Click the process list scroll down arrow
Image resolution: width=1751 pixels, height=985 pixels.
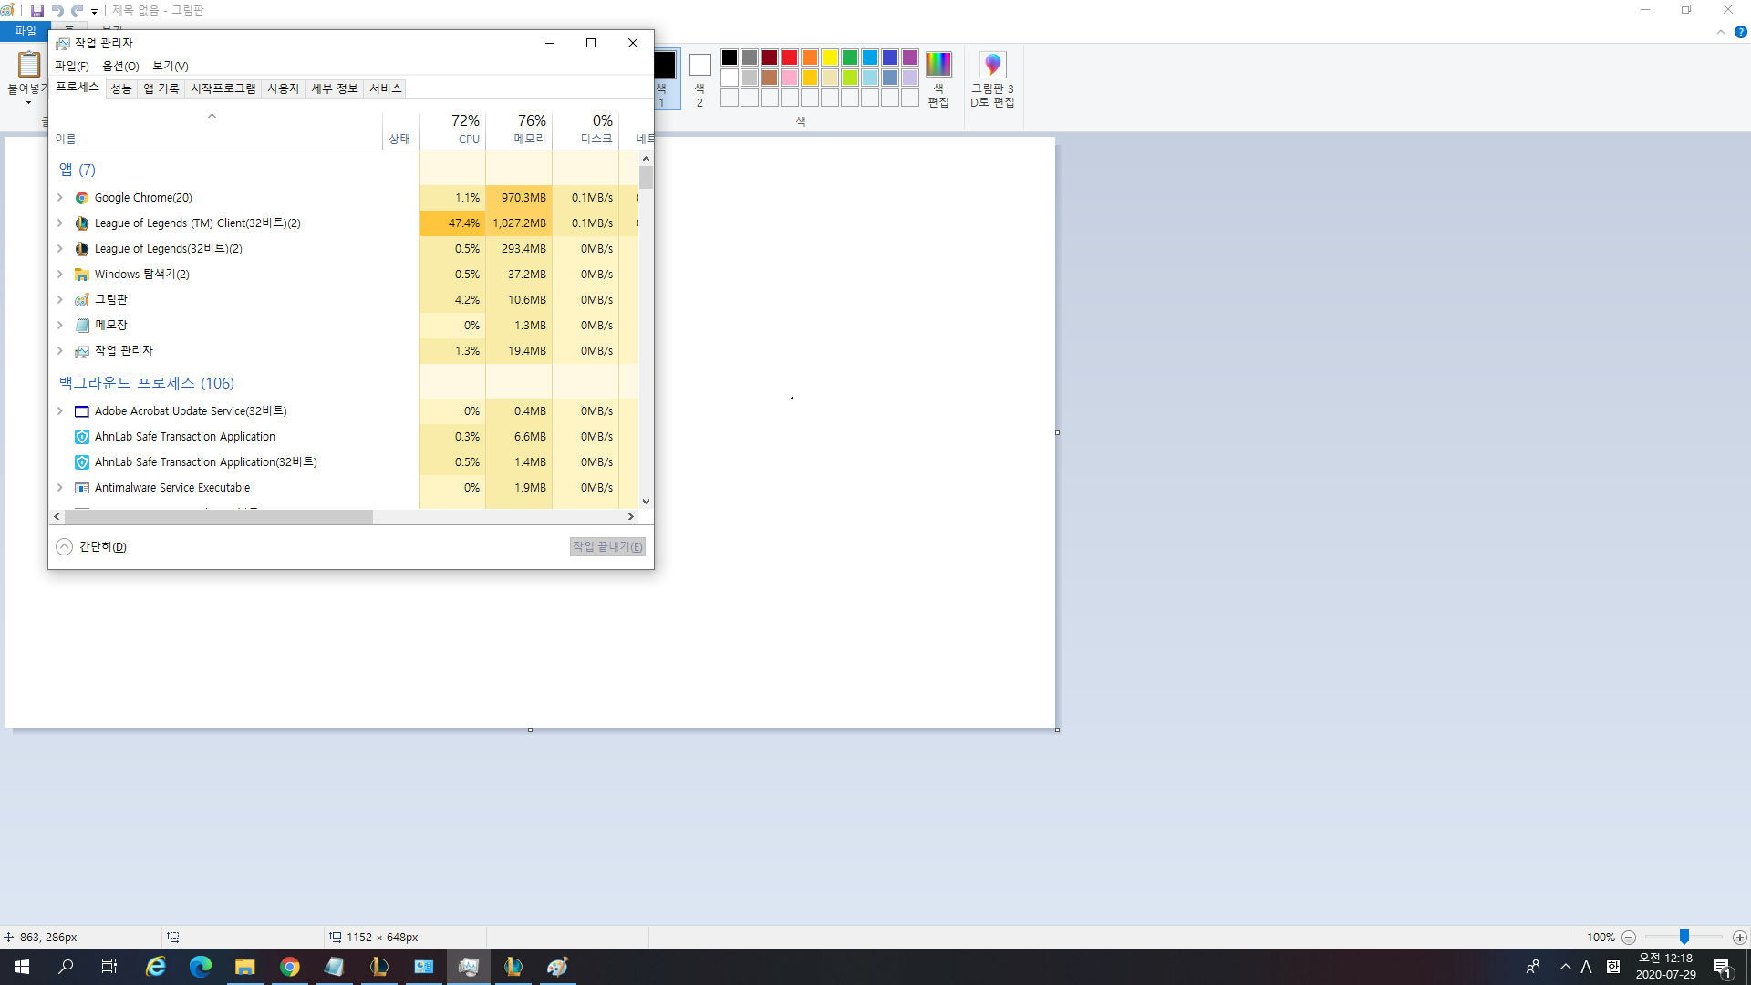[x=646, y=501]
